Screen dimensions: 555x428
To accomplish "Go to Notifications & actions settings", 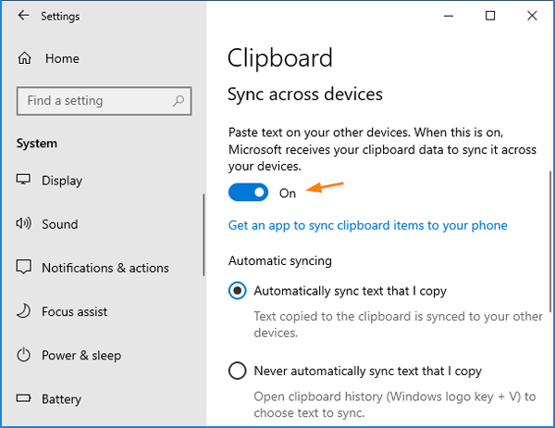I will click(105, 268).
